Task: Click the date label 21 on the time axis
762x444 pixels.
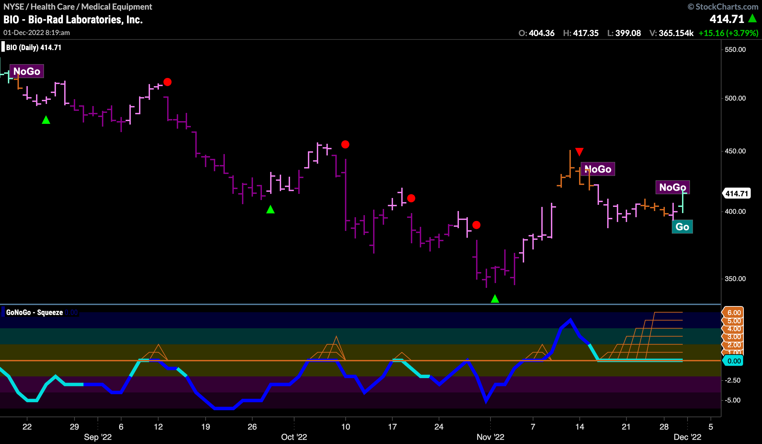Action: 626,427
